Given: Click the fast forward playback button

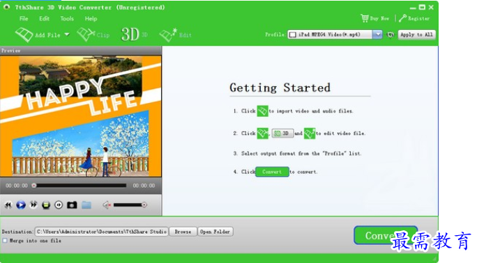Looking at the screenshot, I should (33, 205).
